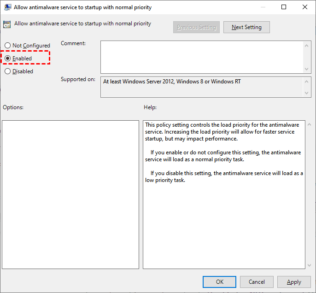Click the 'Options:' label
The height and width of the screenshot is (293, 316).
(13, 107)
